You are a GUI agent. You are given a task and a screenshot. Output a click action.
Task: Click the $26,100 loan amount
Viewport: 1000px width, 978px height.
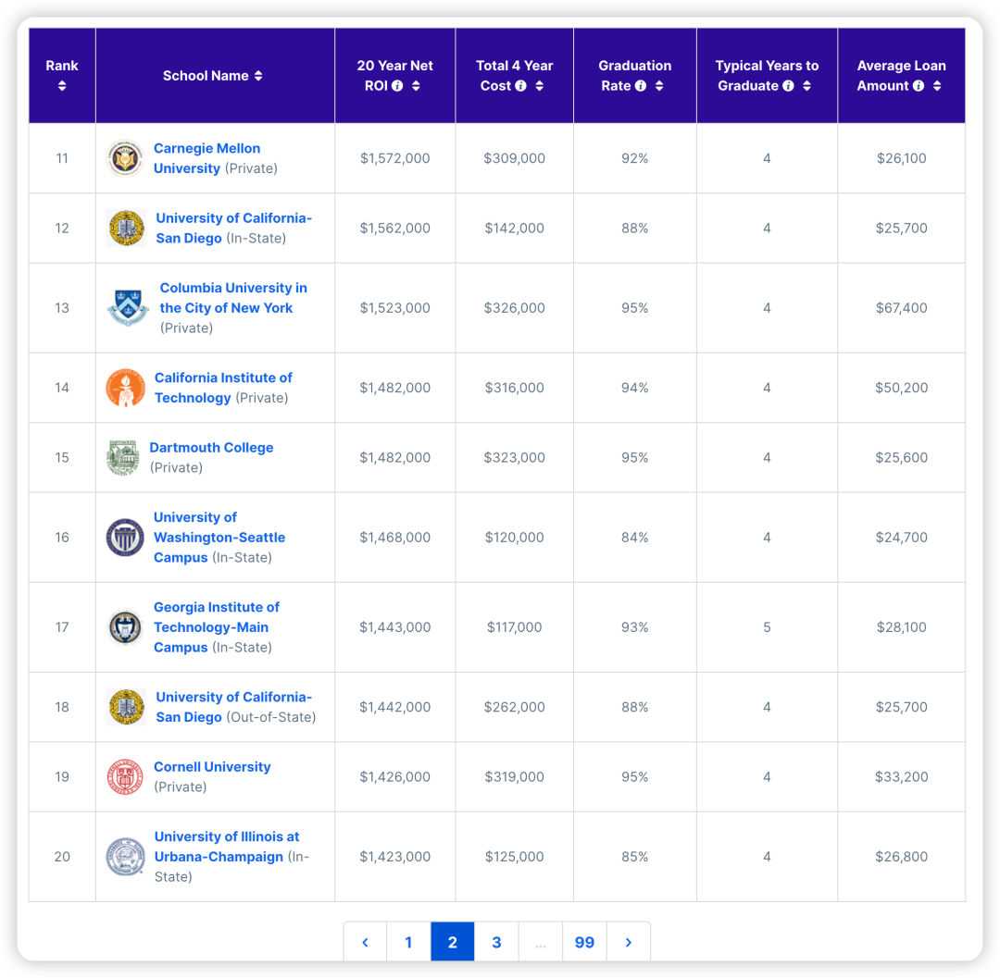(902, 158)
